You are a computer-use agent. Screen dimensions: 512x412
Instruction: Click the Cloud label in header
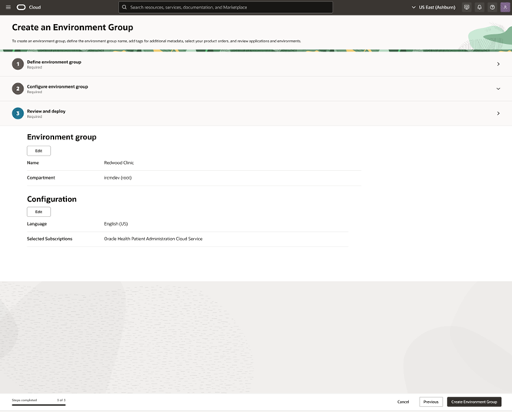pos(35,7)
